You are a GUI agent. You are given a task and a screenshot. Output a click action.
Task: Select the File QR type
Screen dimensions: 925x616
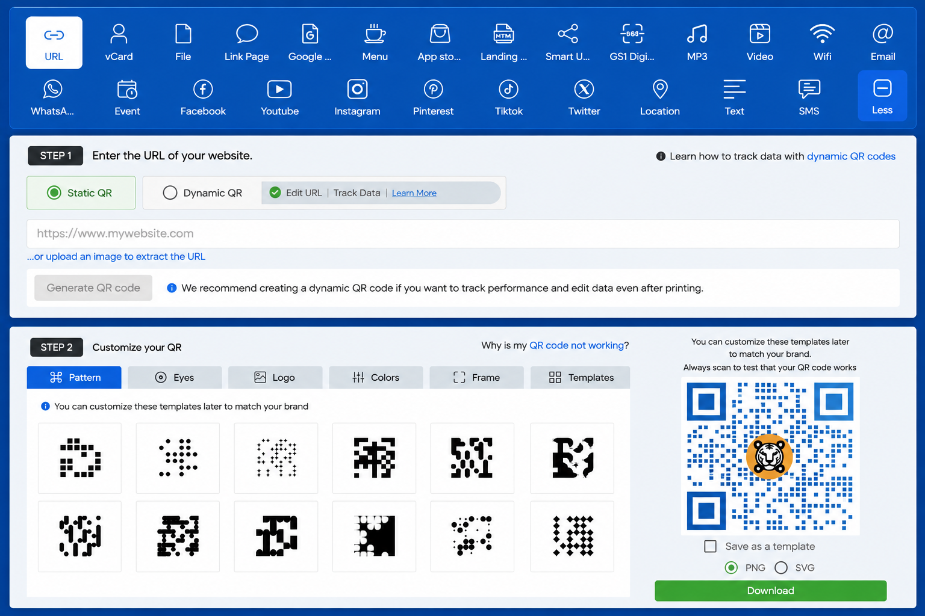click(x=183, y=43)
